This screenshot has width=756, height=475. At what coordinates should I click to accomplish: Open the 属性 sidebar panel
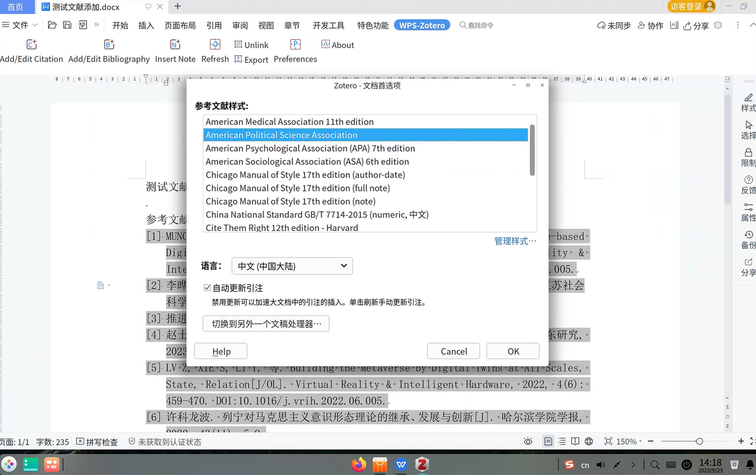(748, 212)
